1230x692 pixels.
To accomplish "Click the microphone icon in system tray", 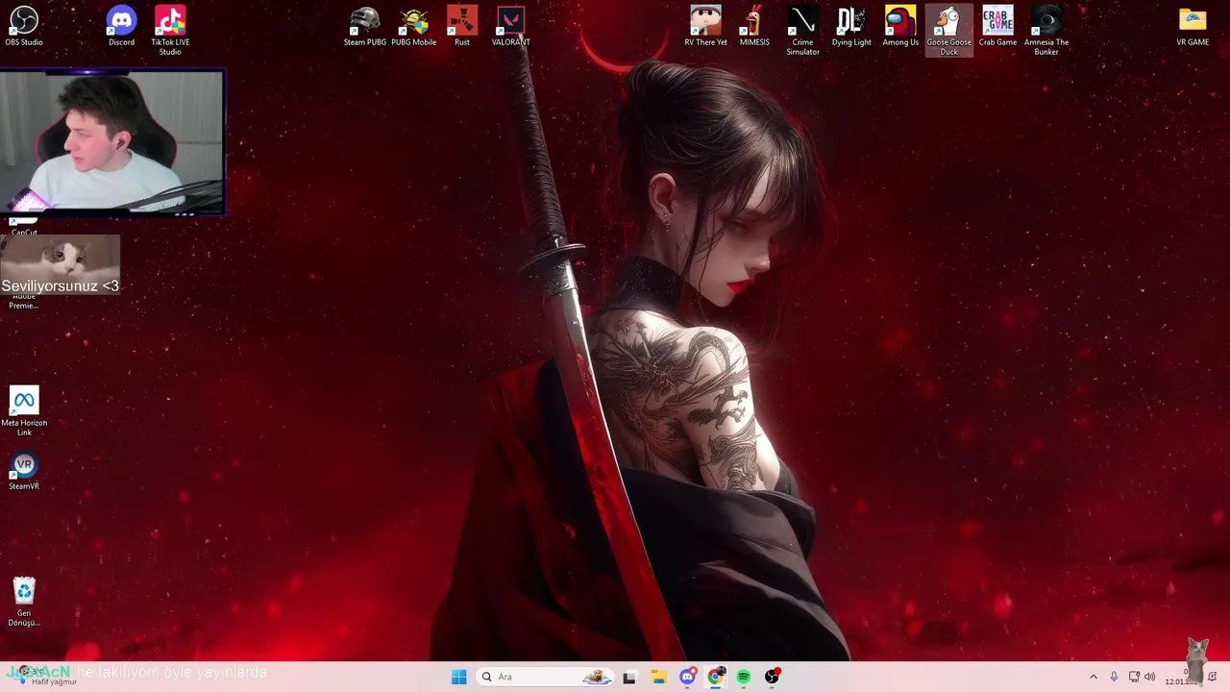I will tap(1114, 677).
